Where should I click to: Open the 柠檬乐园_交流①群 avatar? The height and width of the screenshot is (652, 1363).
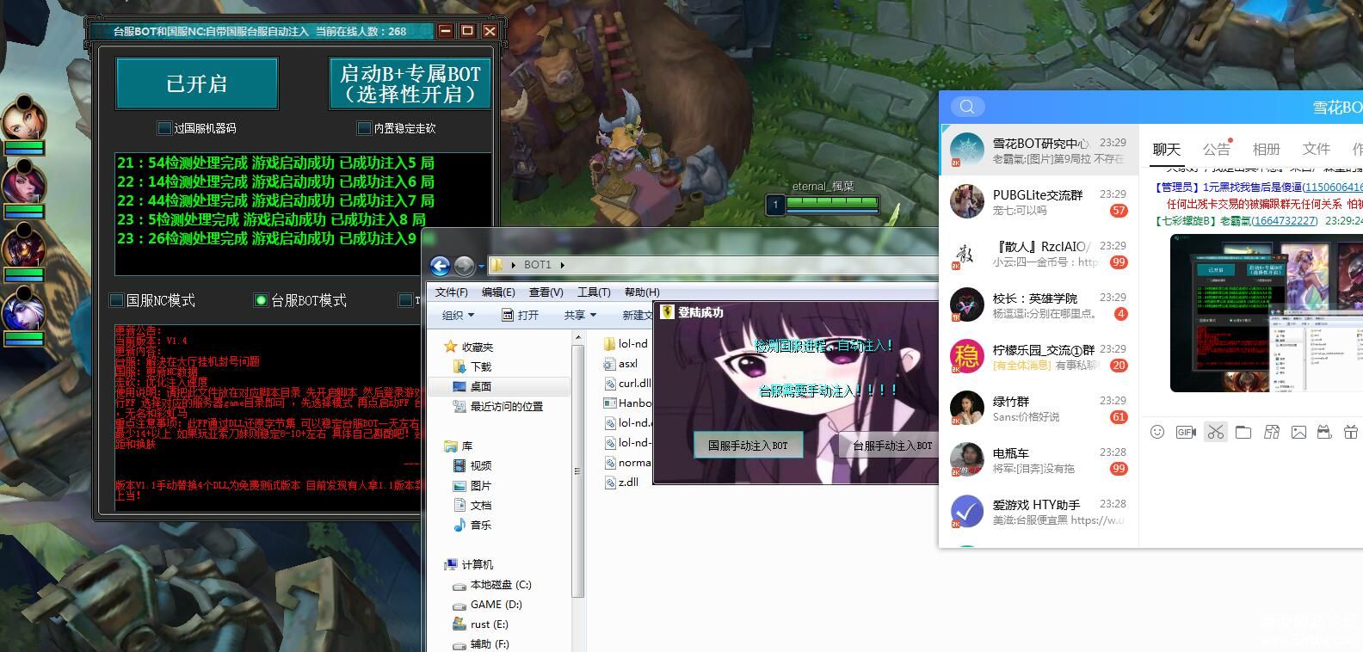(966, 356)
